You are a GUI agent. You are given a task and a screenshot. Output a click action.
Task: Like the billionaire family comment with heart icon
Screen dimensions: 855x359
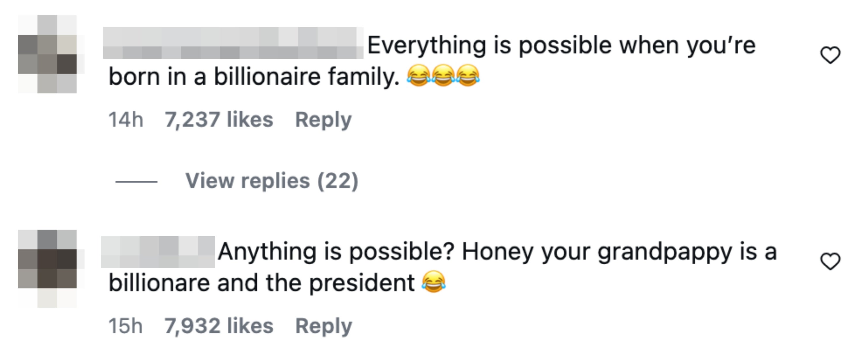830,55
